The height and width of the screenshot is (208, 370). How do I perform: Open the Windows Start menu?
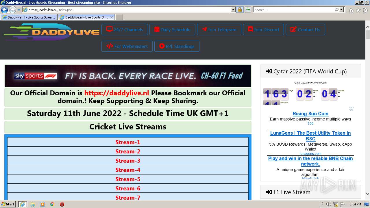(8, 204)
